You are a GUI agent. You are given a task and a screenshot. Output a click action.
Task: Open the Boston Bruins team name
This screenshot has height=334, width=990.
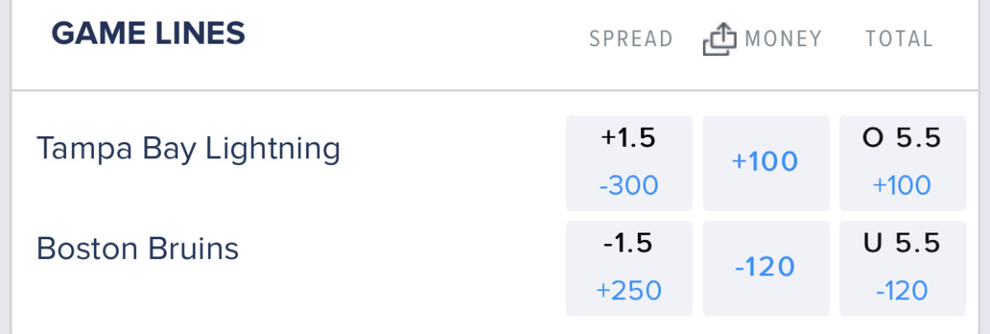pos(138,248)
